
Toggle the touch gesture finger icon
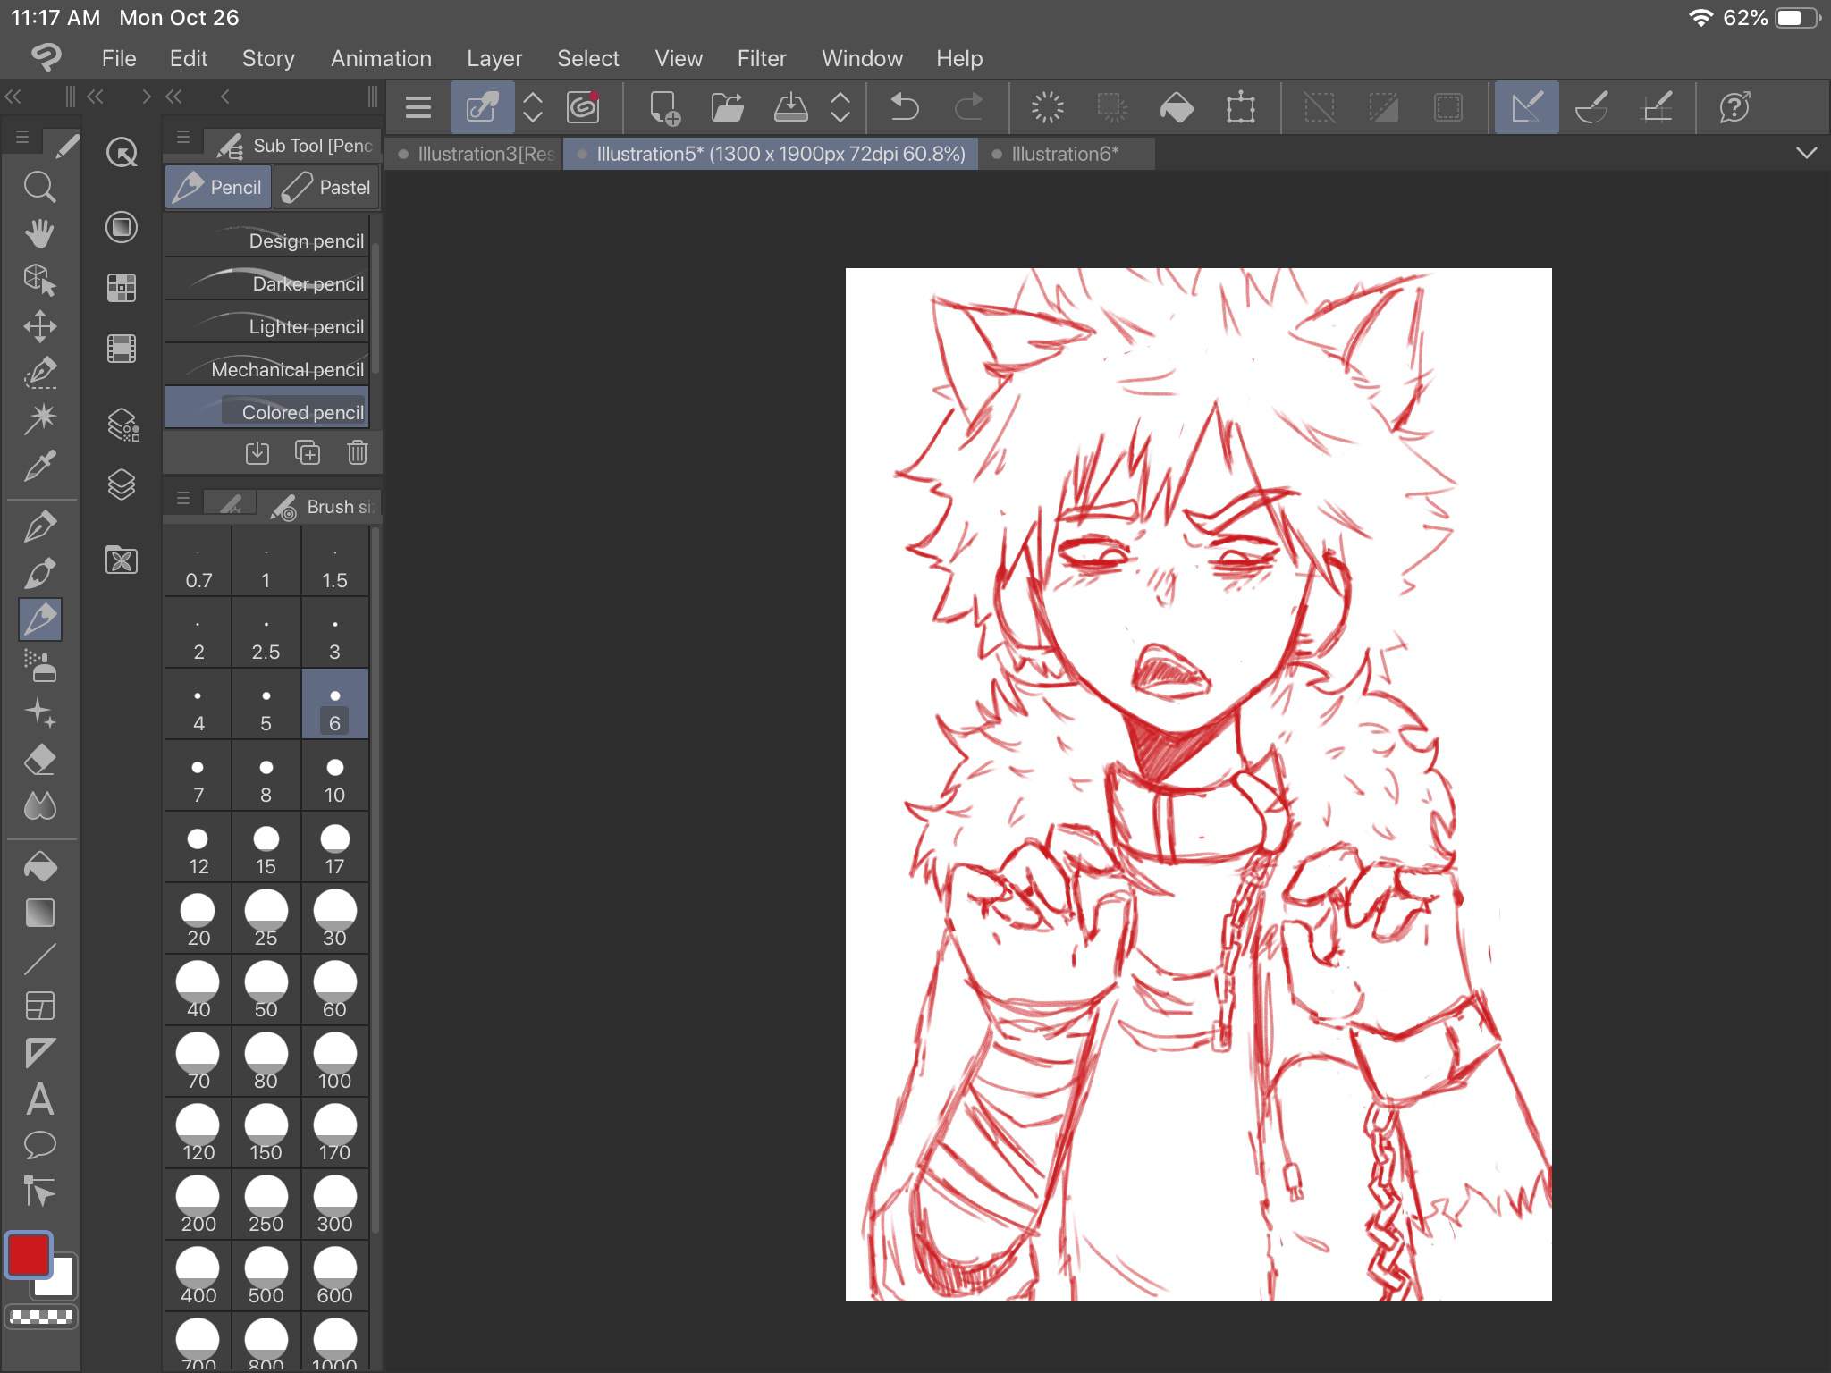482,107
